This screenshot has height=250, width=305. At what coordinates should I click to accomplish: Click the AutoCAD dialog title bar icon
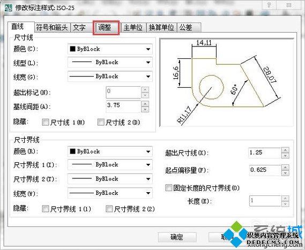coord(8,8)
